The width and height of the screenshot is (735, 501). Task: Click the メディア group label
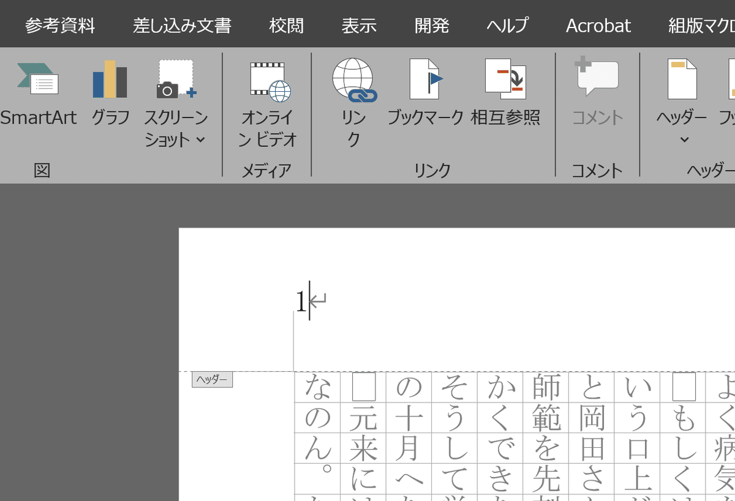[266, 171]
